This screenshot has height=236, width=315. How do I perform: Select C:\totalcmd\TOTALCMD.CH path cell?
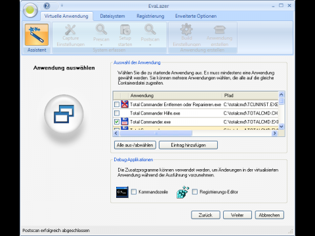tap(251, 113)
